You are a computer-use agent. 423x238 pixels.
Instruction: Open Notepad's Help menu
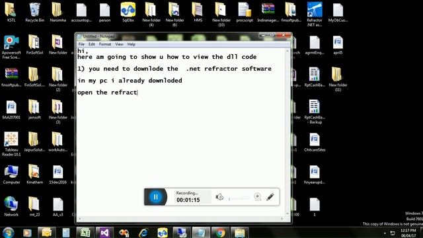[132, 44]
